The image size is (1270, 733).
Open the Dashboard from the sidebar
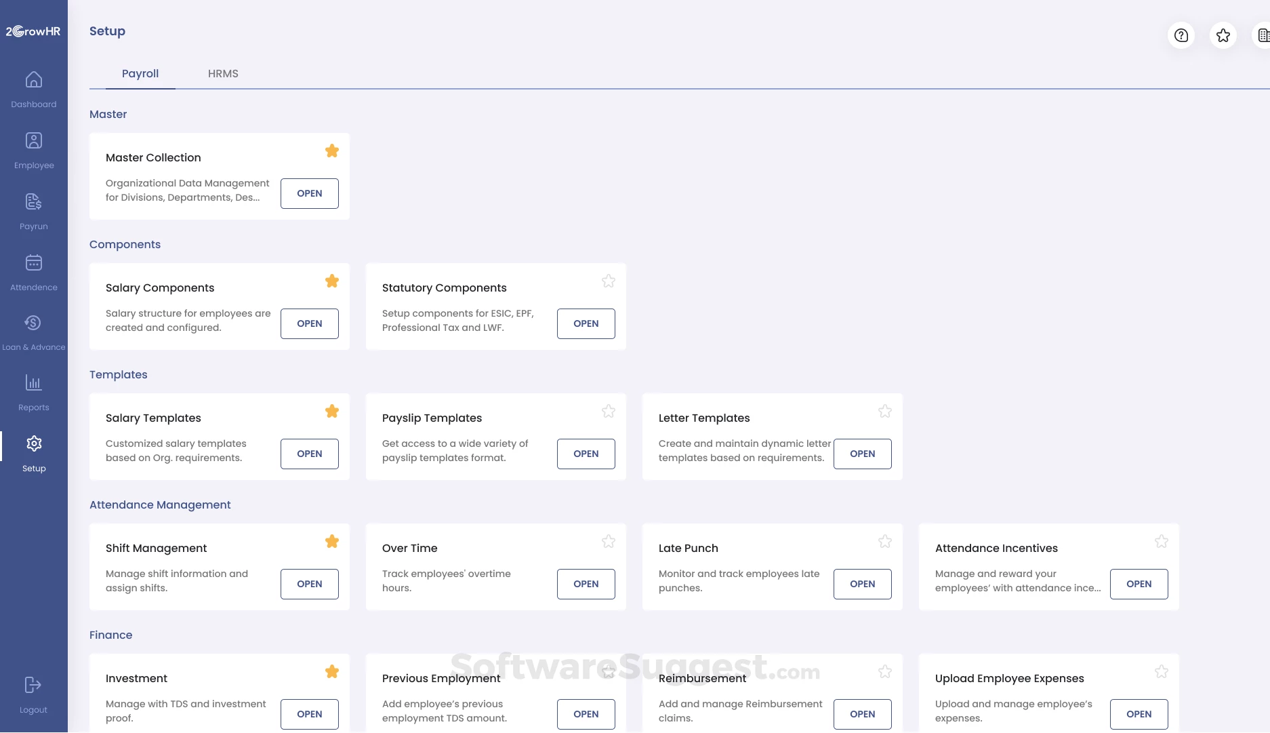34,81
